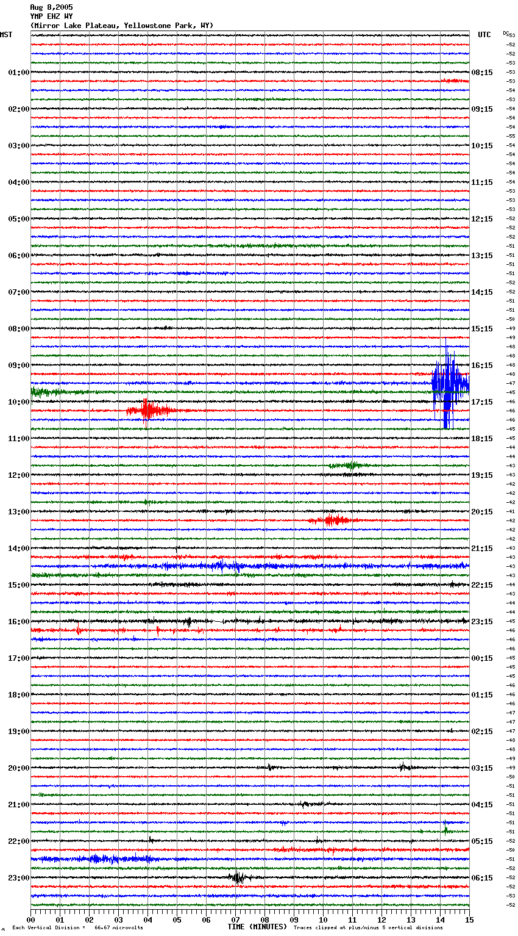This screenshot has height=936, width=518.
Task: Click minute '08' on the bottom axis
Action: tap(264, 920)
